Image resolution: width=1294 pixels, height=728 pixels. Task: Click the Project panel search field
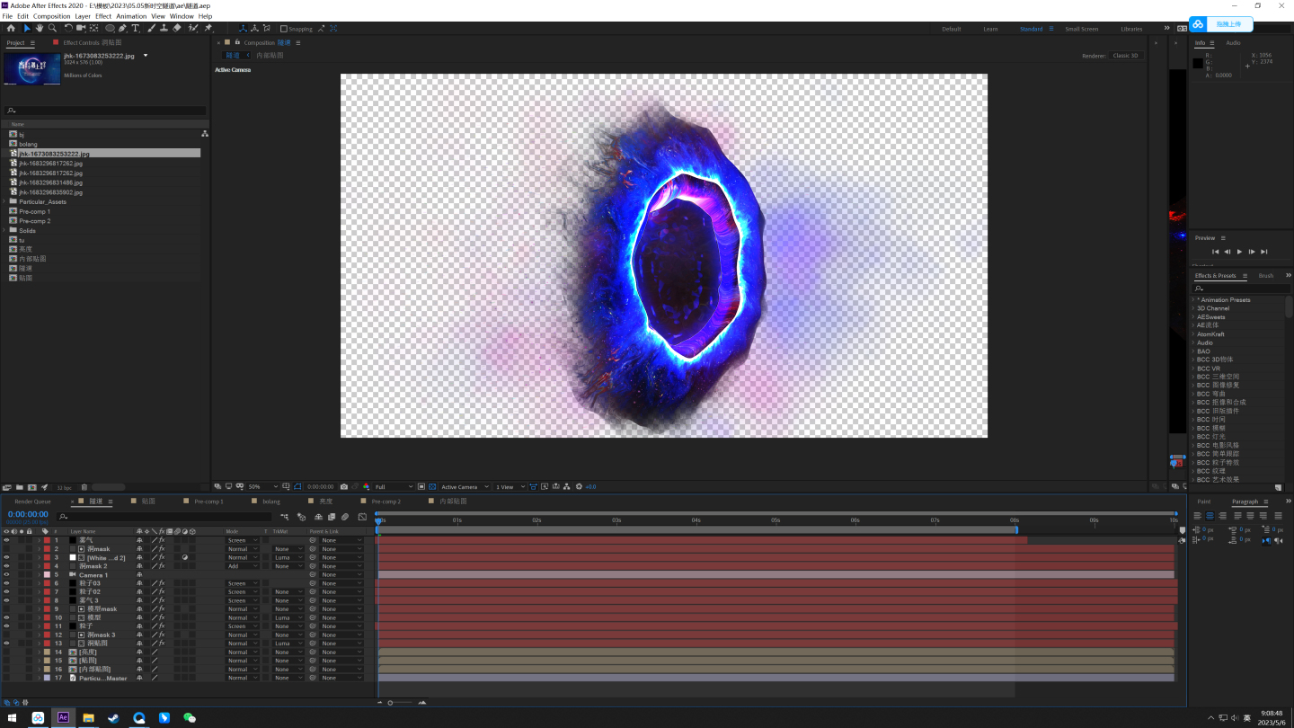106,111
